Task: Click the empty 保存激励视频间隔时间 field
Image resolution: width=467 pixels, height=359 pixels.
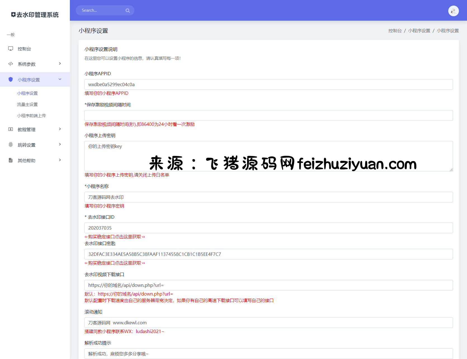Action: coord(268,115)
